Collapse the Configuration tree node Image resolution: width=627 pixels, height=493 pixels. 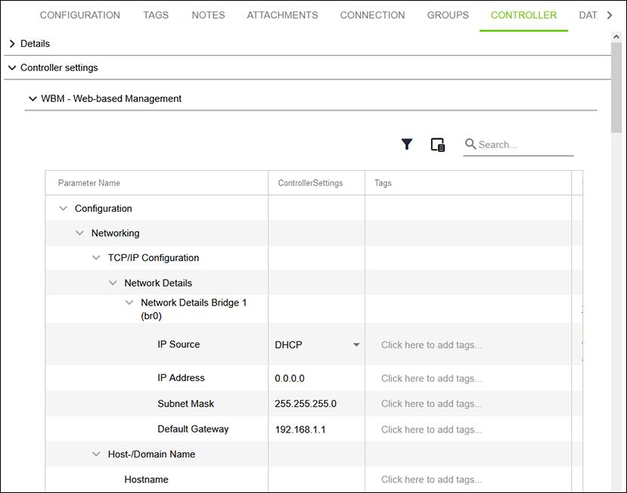pyautogui.click(x=64, y=209)
